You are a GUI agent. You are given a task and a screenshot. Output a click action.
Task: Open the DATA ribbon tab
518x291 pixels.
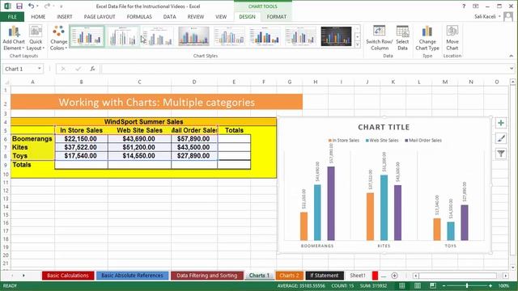pyautogui.click(x=169, y=17)
